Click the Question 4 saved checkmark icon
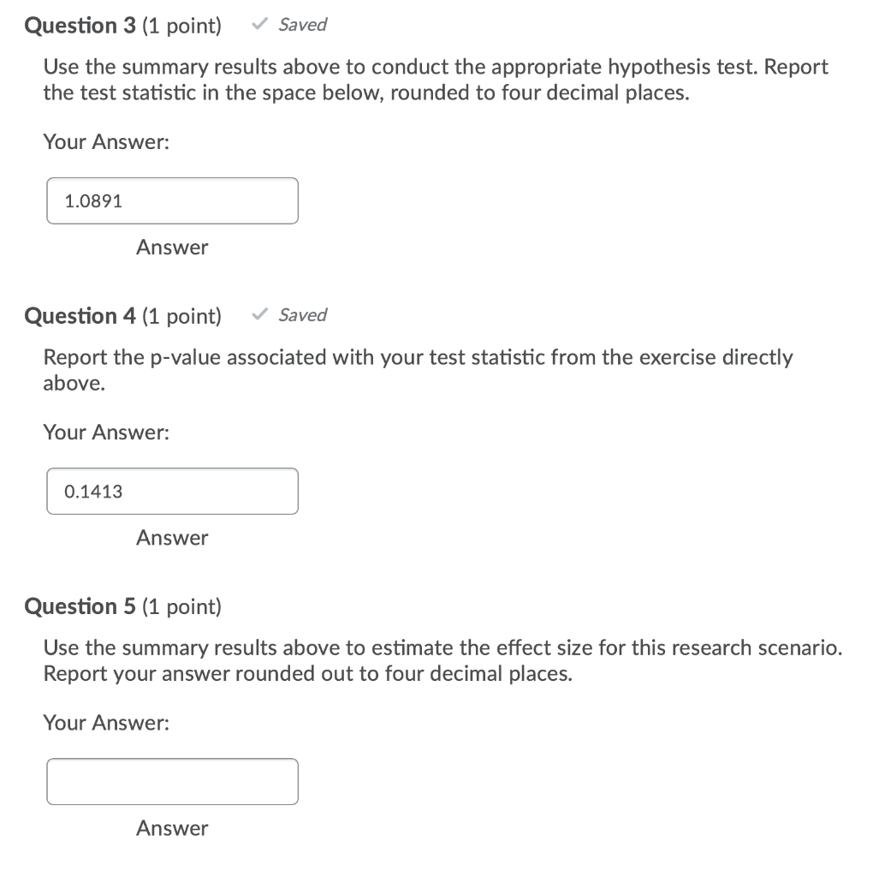Image resolution: width=873 pixels, height=877 pixels. (260, 314)
